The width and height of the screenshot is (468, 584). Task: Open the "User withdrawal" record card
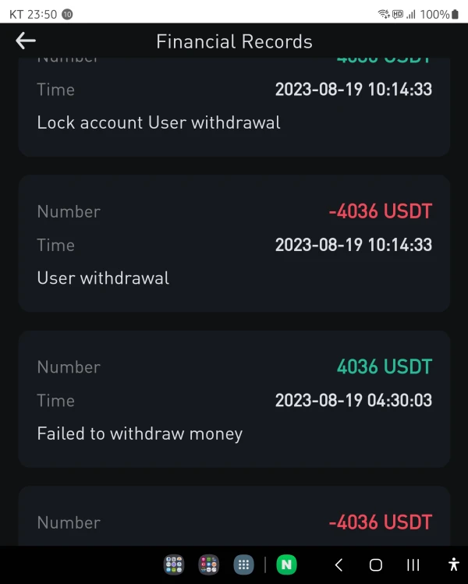click(234, 243)
